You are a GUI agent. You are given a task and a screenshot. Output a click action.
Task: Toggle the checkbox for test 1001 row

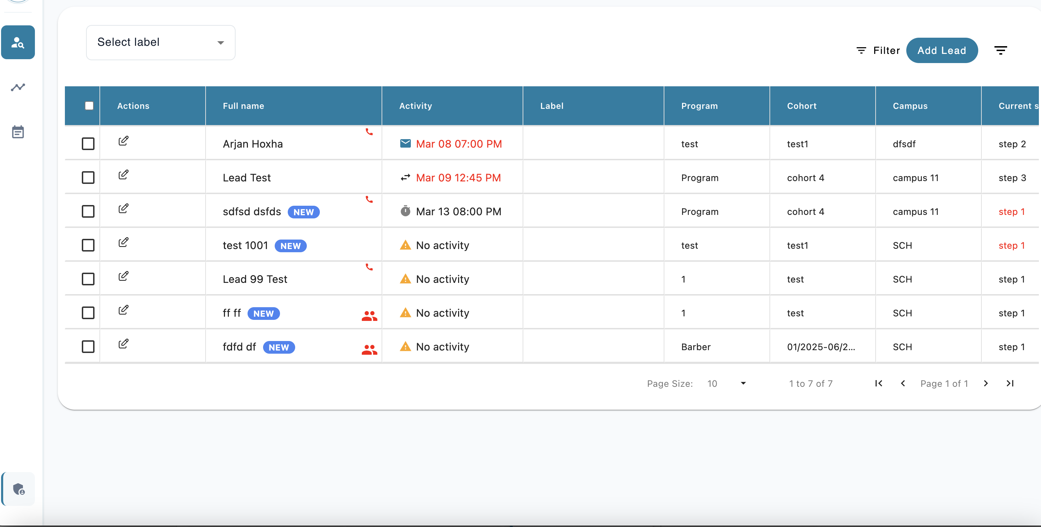tap(88, 245)
